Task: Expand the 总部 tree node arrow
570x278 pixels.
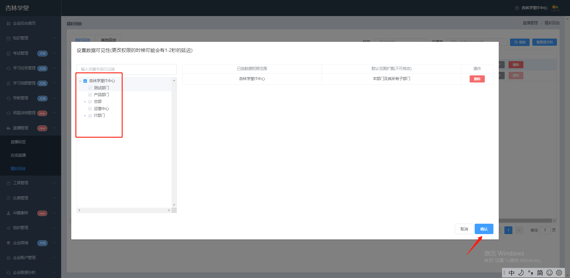Action: click(x=85, y=102)
